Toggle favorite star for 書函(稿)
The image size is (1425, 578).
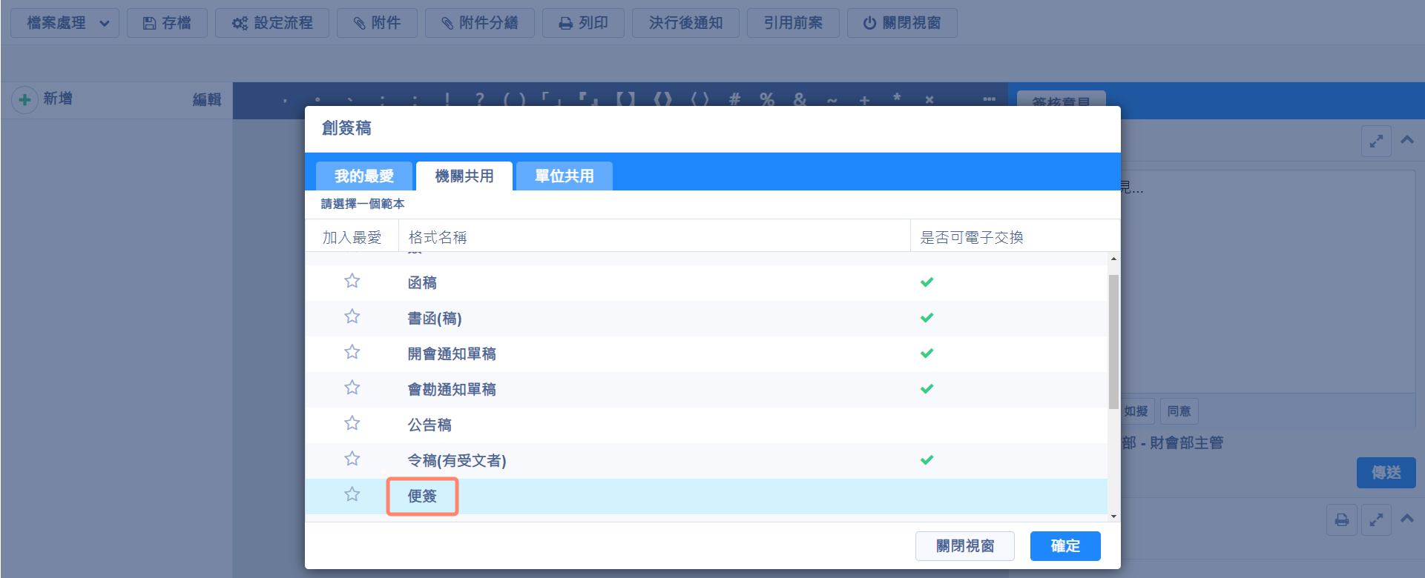(352, 317)
